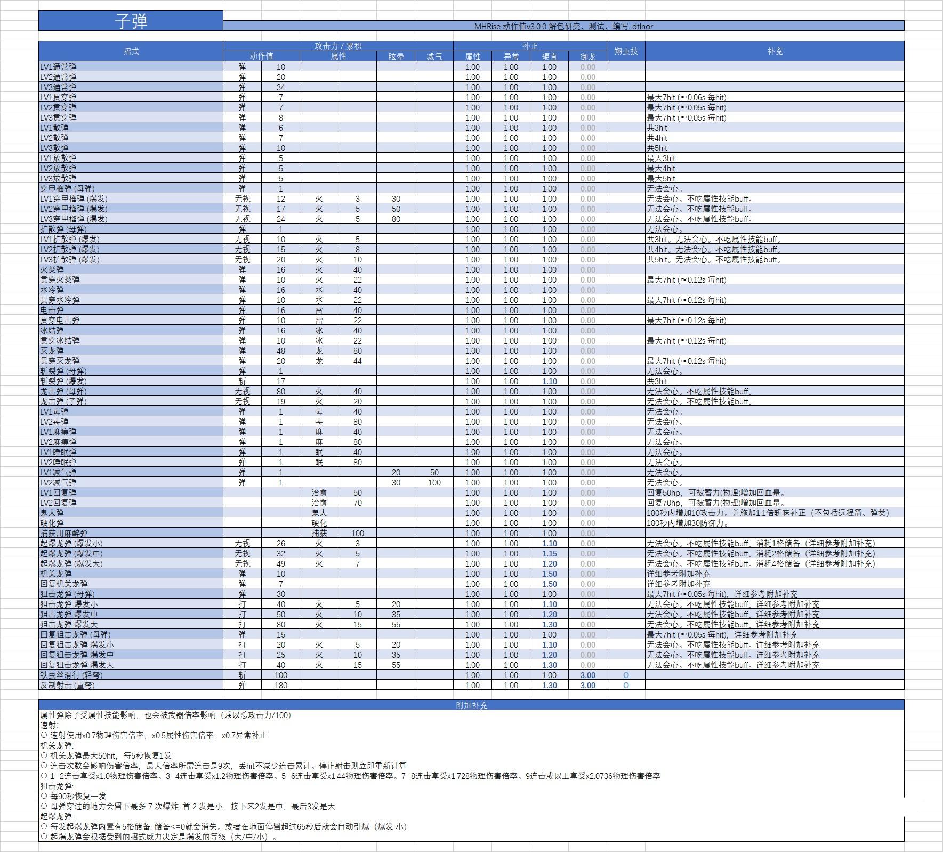Select the 180 action value for 反制射击
Viewport: 943px width, 852px height.
click(x=280, y=686)
